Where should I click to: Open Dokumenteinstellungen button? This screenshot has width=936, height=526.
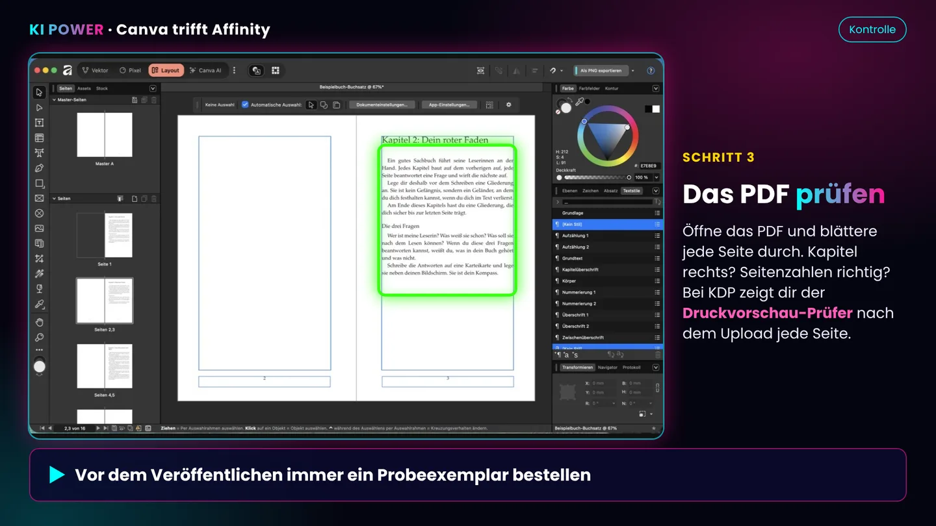382,105
